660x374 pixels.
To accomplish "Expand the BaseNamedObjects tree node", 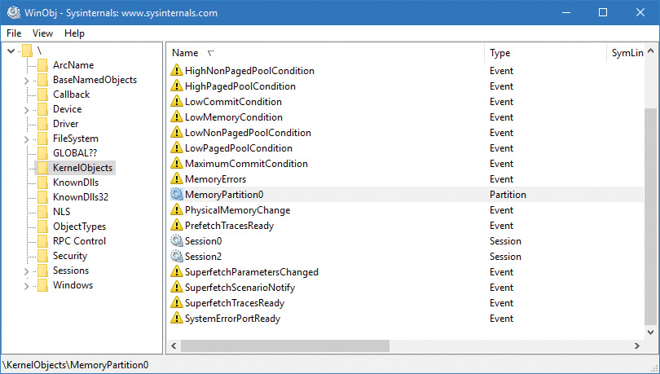I will click(x=26, y=81).
